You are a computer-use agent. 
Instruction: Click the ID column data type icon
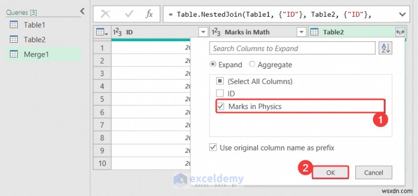(117, 32)
